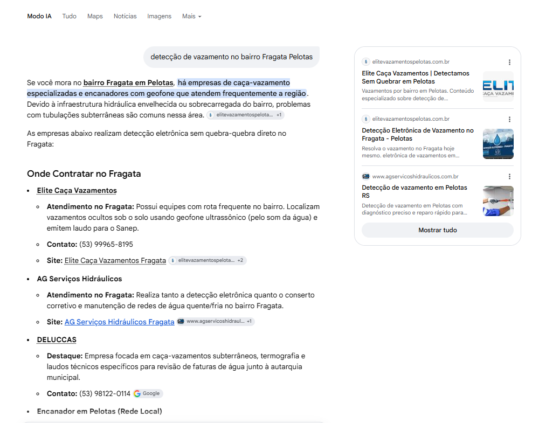The width and height of the screenshot is (539, 423).
Task: Click the elitevazamentospelotas favicon on the second card
Action: (x=366, y=119)
